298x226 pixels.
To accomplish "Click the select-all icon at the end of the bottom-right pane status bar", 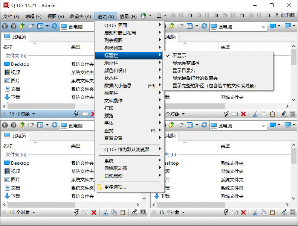I will [x=292, y=212].
